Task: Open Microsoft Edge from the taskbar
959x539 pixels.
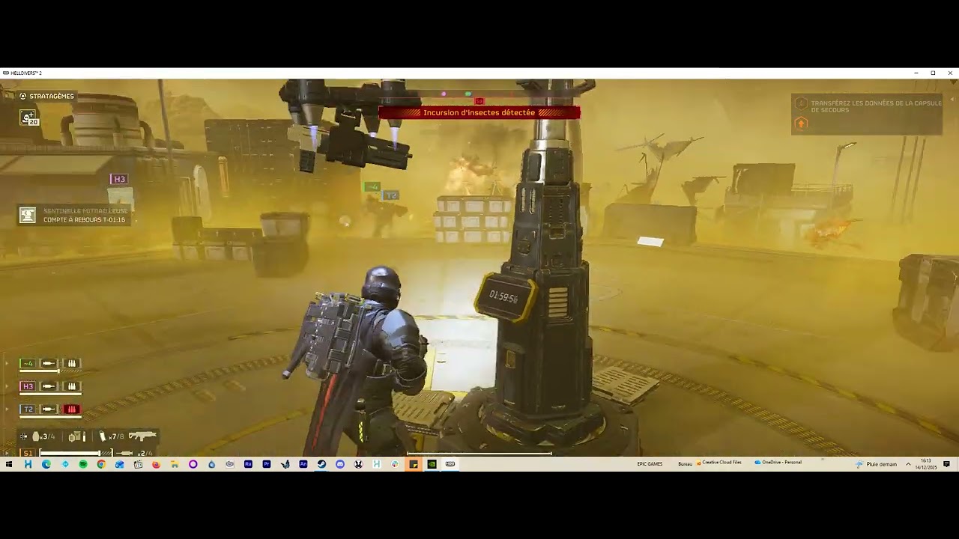Action: 46,464
